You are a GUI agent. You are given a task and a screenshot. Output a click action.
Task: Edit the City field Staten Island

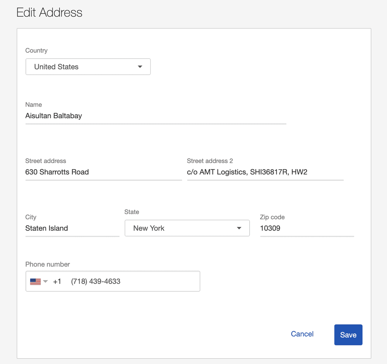point(72,228)
